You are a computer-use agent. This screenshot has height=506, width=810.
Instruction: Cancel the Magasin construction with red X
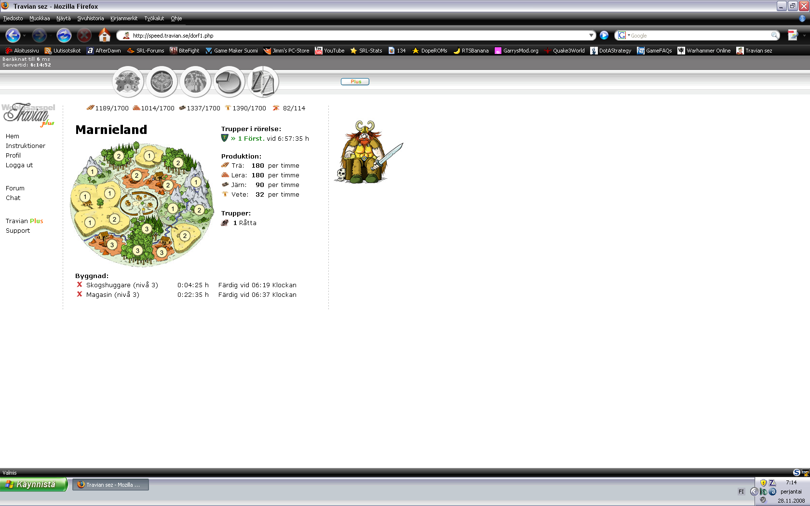coord(80,294)
